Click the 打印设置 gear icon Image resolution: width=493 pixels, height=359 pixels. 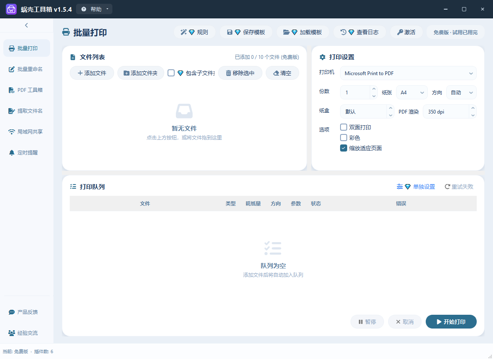322,57
